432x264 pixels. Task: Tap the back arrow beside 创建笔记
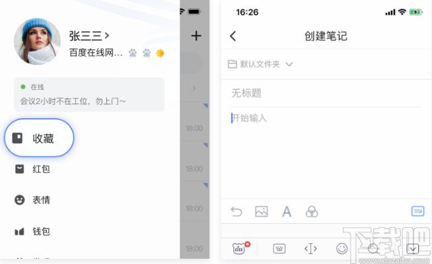233,36
